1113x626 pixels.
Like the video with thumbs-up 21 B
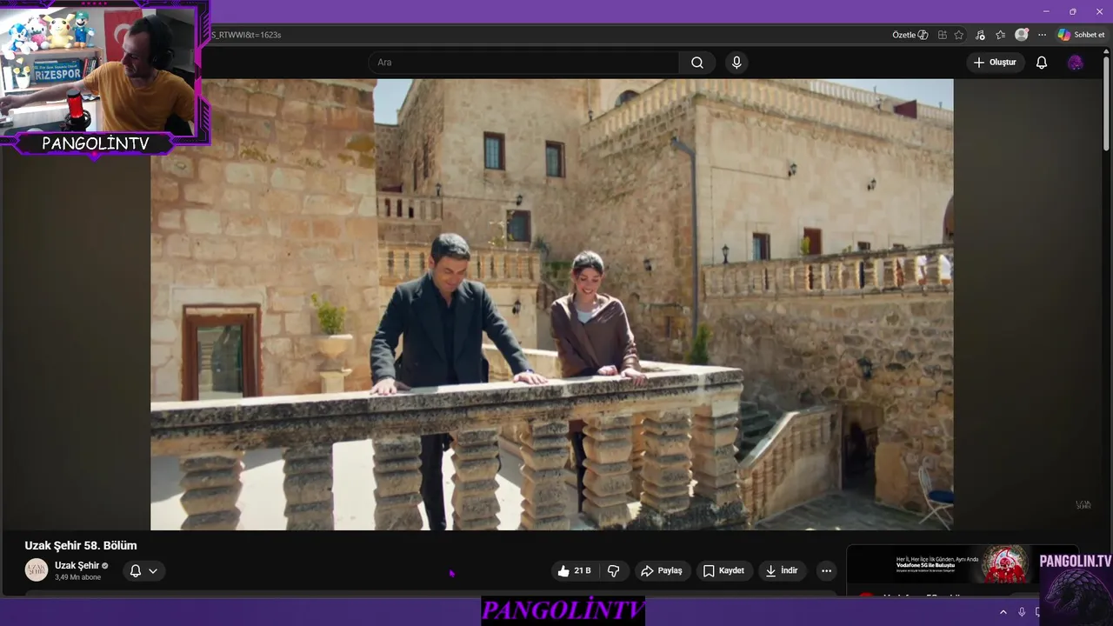pyautogui.click(x=574, y=571)
